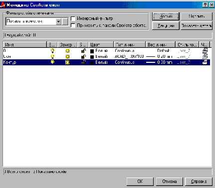
Task: Open color picker for layer 0 swatch
Action: 92,51
